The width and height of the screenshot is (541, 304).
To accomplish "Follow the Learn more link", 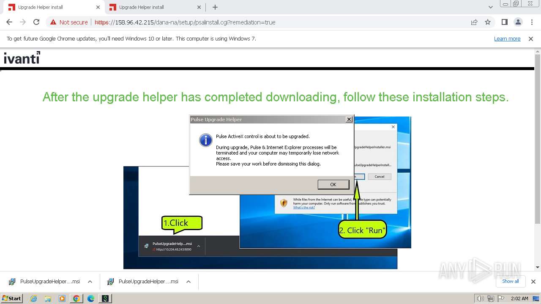I will coord(507,39).
